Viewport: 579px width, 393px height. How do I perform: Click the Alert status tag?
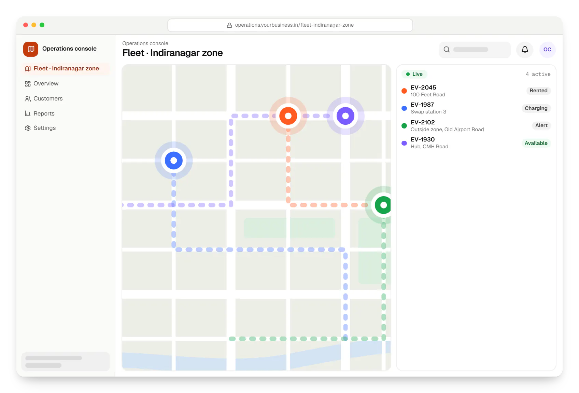click(x=541, y=125)
